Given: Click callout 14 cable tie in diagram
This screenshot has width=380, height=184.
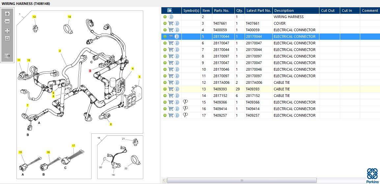Looking at the screenshot, I should (x=69, y=17).
